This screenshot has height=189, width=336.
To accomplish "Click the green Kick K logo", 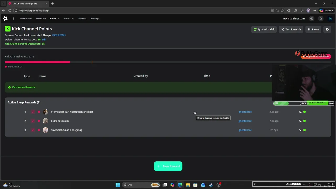I will 8,29.
